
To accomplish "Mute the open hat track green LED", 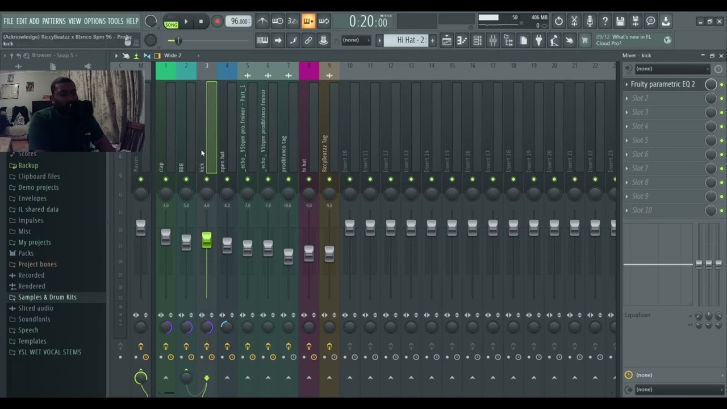I will (x=227, y=180).
